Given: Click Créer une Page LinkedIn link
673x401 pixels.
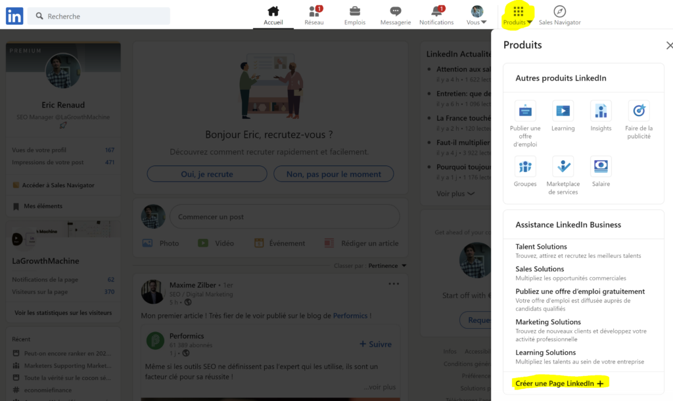Looking at the screenshot, I should pyautogui.click(x=559, y=383).
